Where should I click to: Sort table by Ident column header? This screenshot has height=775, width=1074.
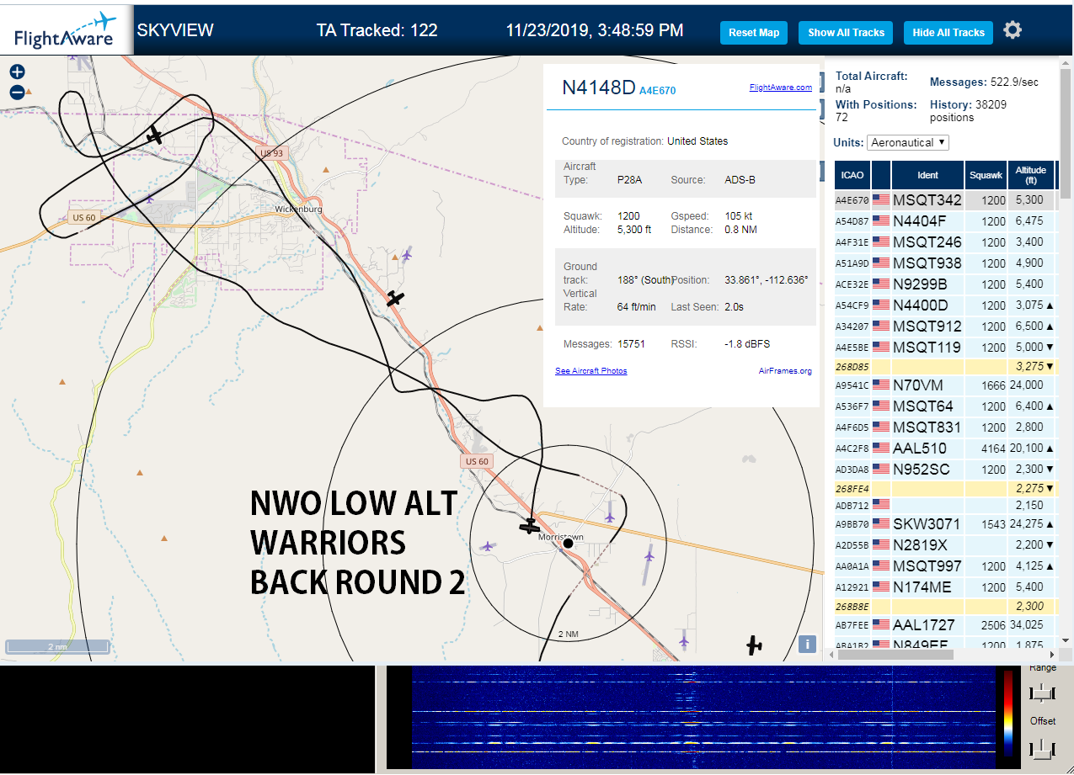coord(927,175)
